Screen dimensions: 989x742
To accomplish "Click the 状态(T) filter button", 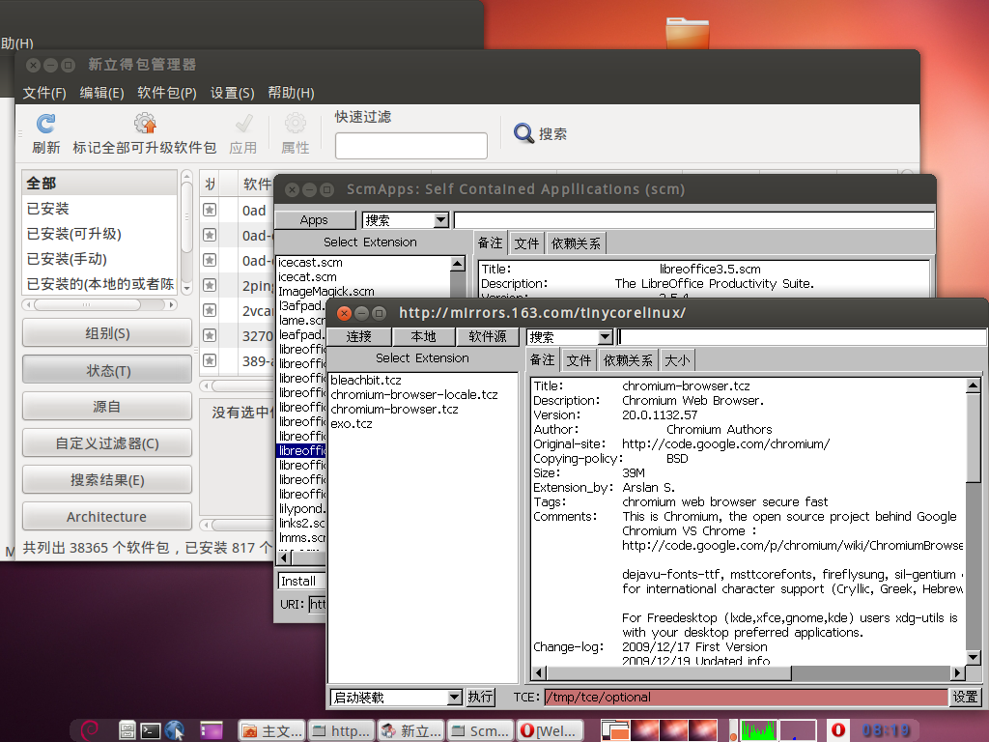I will click(107, 370).
